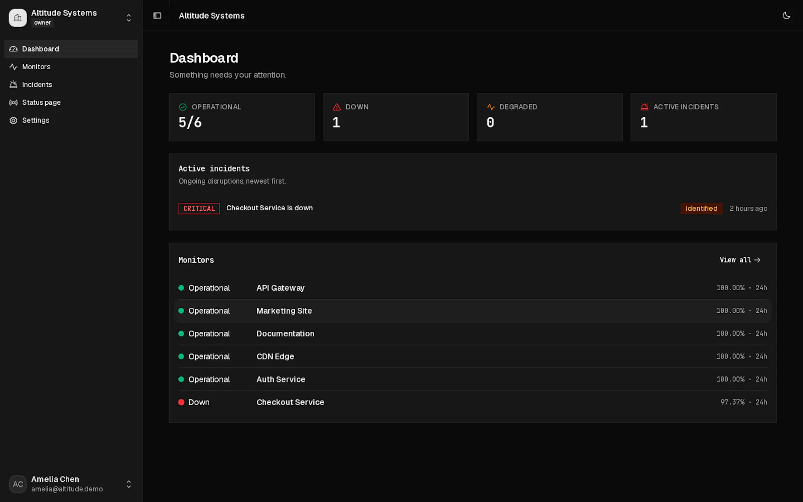Viewport: 803px width, 502px height.
Task: Click the Down card value 1
Action: [336, 122]
